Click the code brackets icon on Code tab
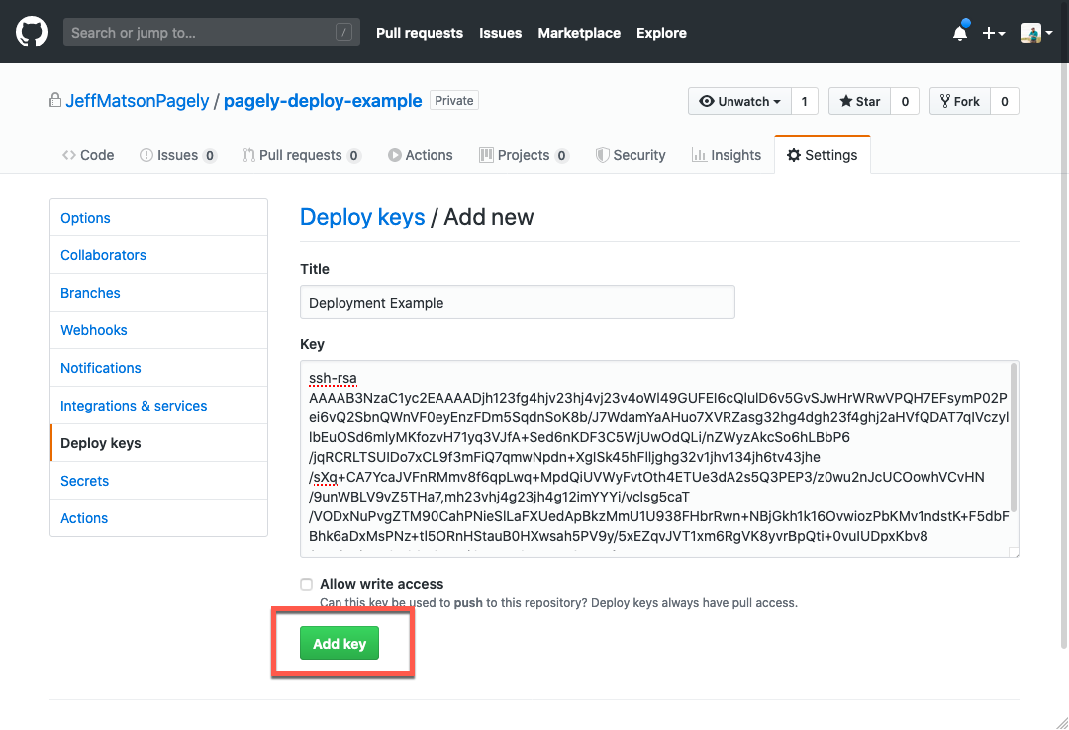Screen dimensions: 1069x730 tap(69, 155)
